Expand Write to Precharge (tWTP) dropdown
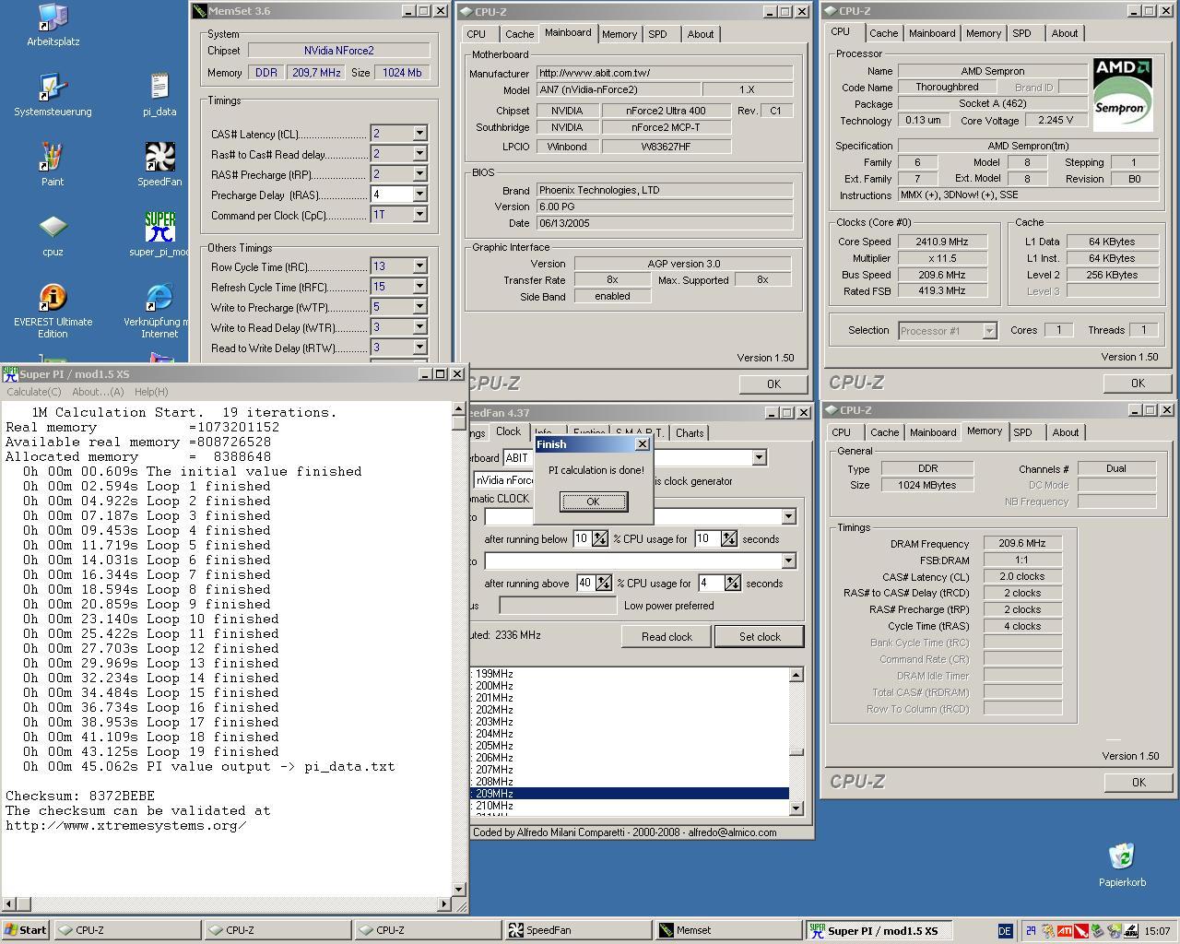Image resolution: width=1180 pixels, height=944 pixels. click(x=419, y=307)
